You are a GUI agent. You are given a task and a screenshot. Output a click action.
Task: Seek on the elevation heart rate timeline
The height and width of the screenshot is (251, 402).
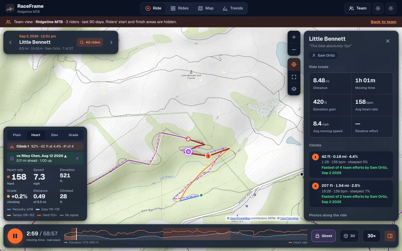pyautogui.click(x=186, y=234)
